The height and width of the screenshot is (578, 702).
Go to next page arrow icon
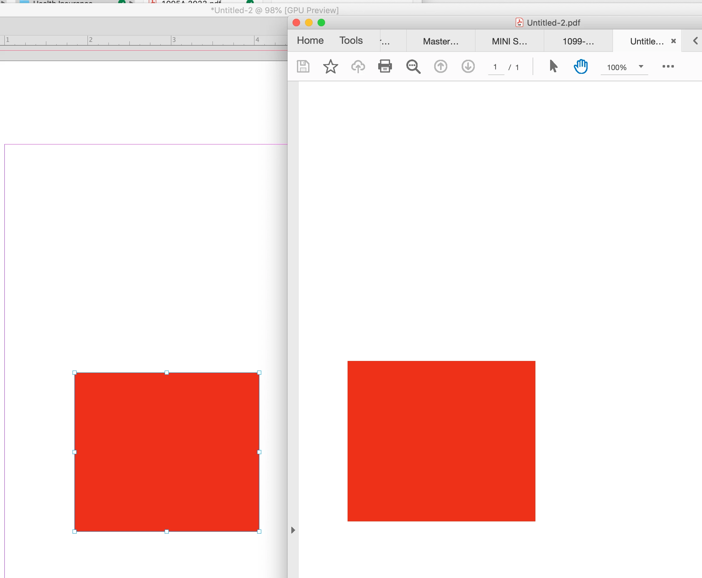[468, 66]
